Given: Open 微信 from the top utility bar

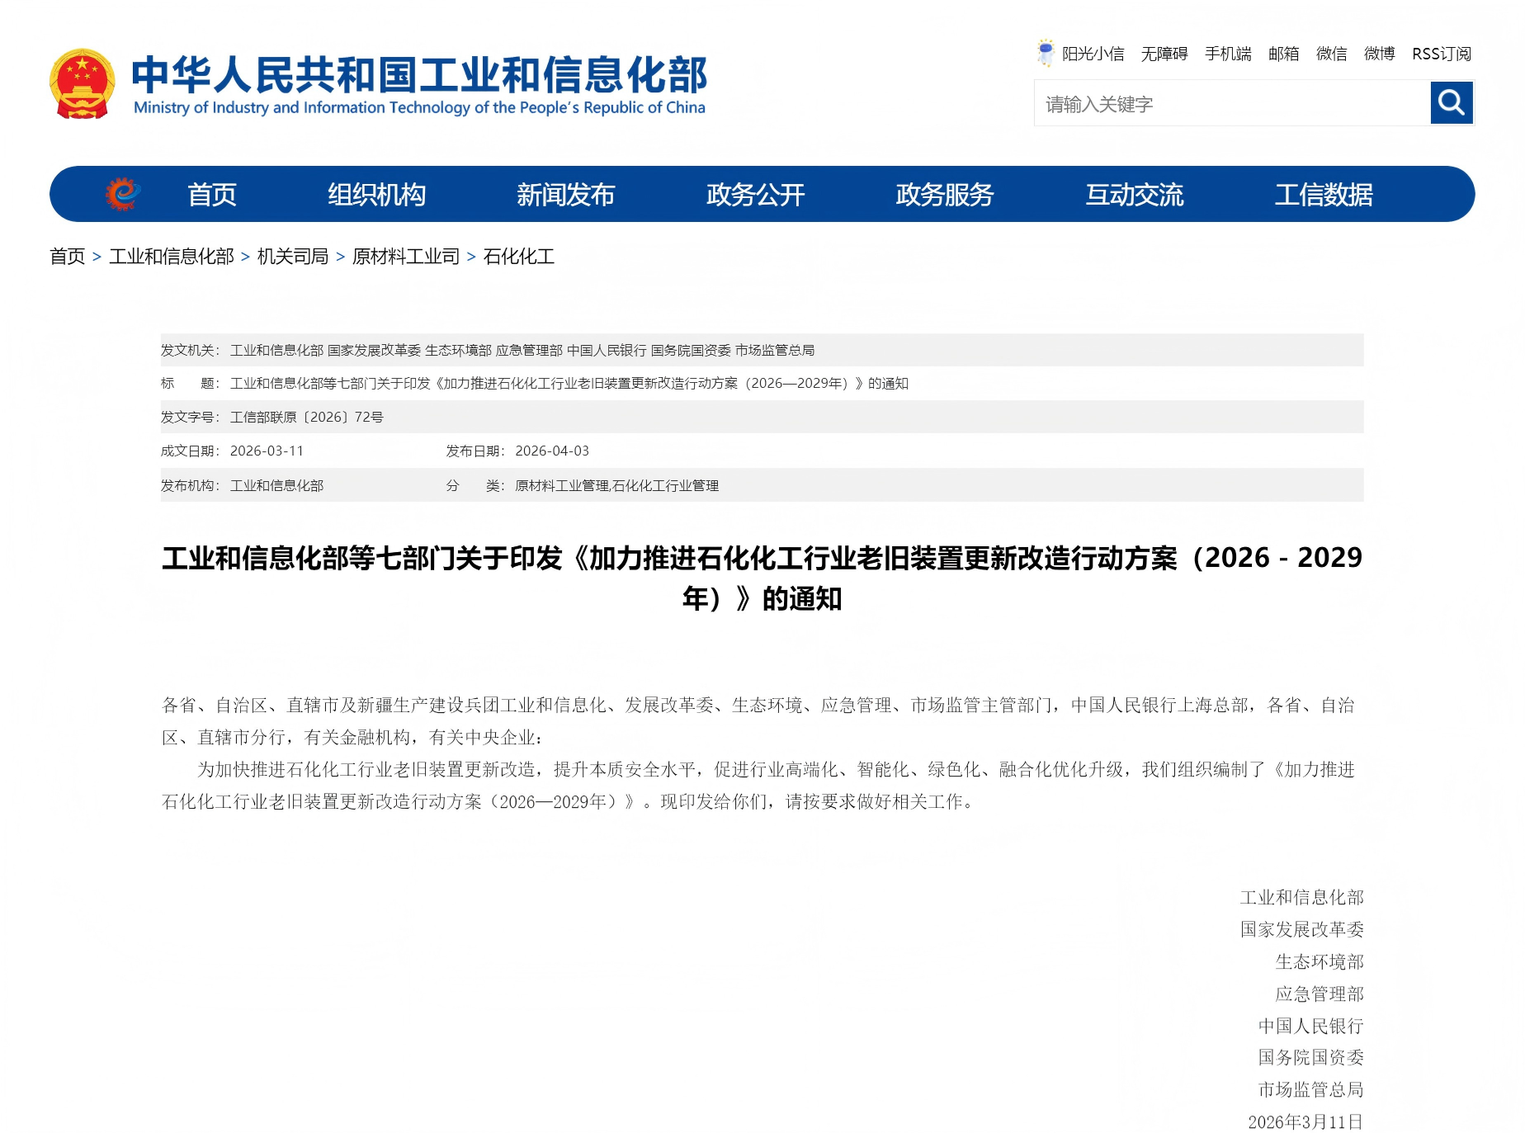Looking at the screenshot, I should click(1331, 54).
